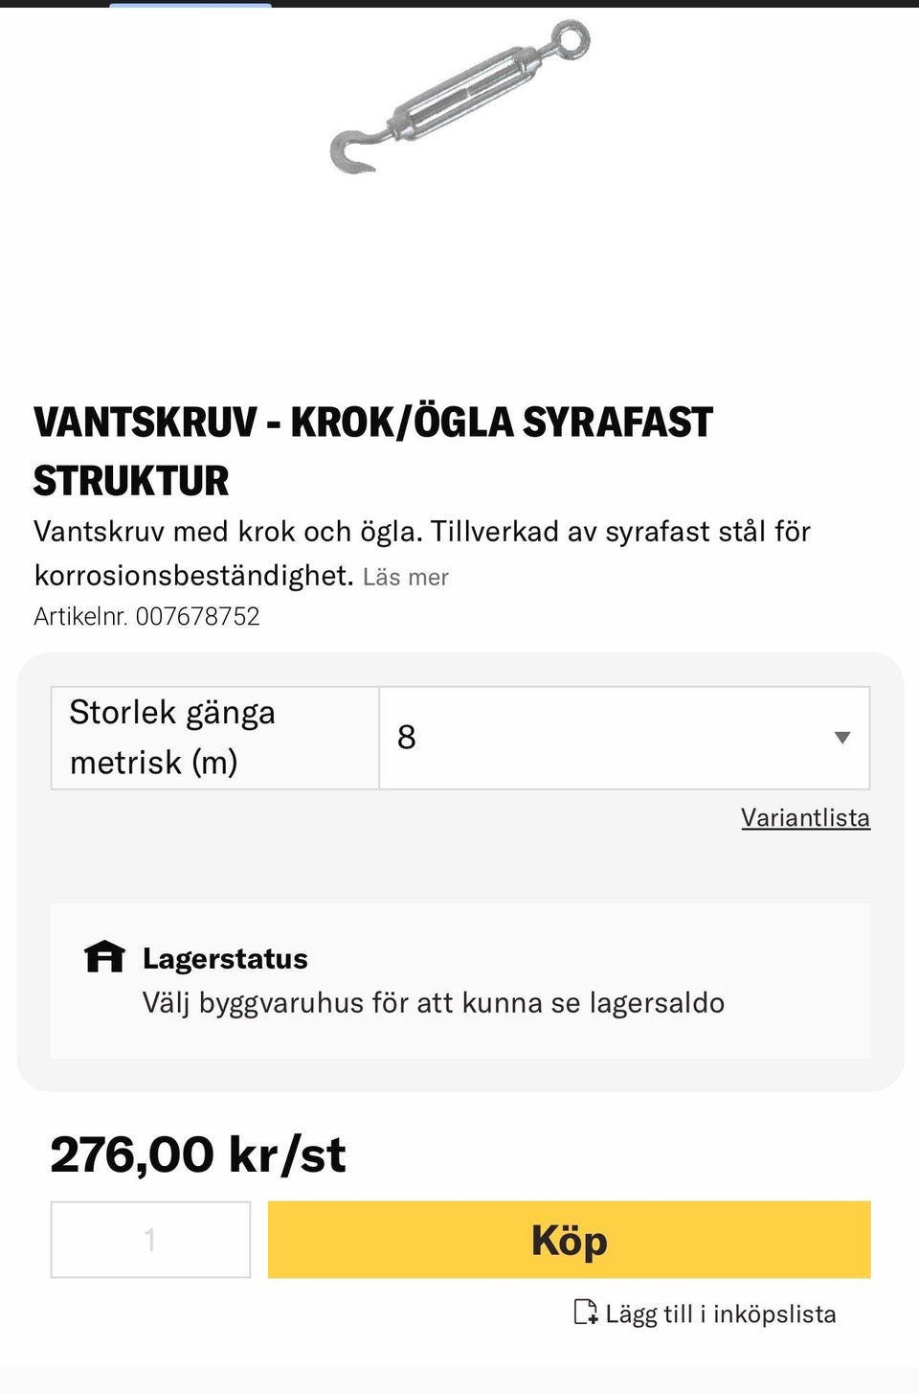This screenshot has height=1393, width=919.
Task: Click Välj byggvaruhus stock balance text
Action: click(434, 1003)
